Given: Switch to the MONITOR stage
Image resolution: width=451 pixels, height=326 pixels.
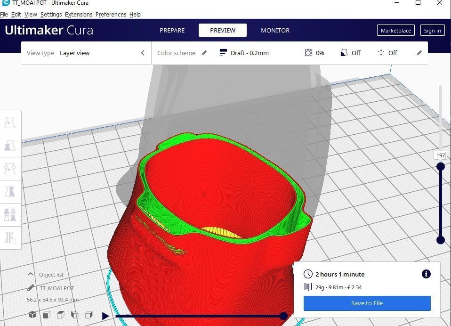Looking at the screenshot, I should coord(275,30).
